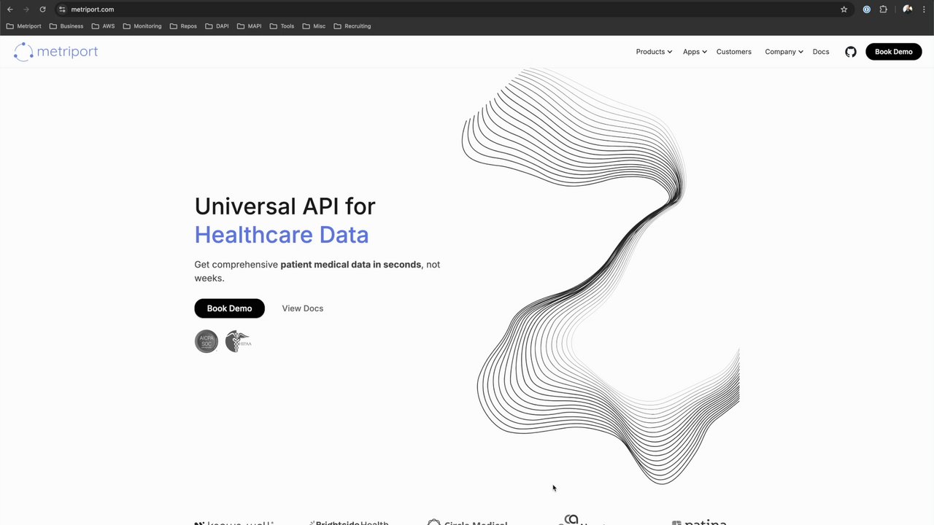Open Docs in the navigation bar
Viewport: 934px width, 525px height.
coord(821,52)
